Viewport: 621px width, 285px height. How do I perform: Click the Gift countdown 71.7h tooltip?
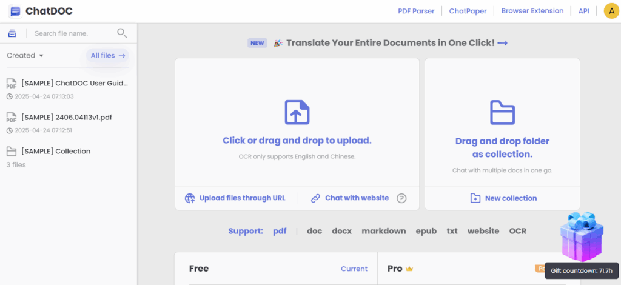tap(582, 270)
